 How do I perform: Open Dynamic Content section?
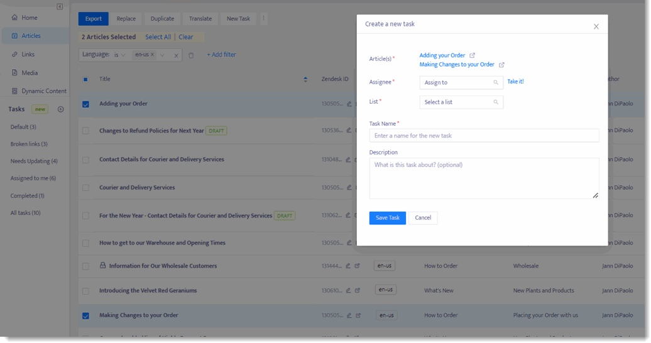[39, 91]
